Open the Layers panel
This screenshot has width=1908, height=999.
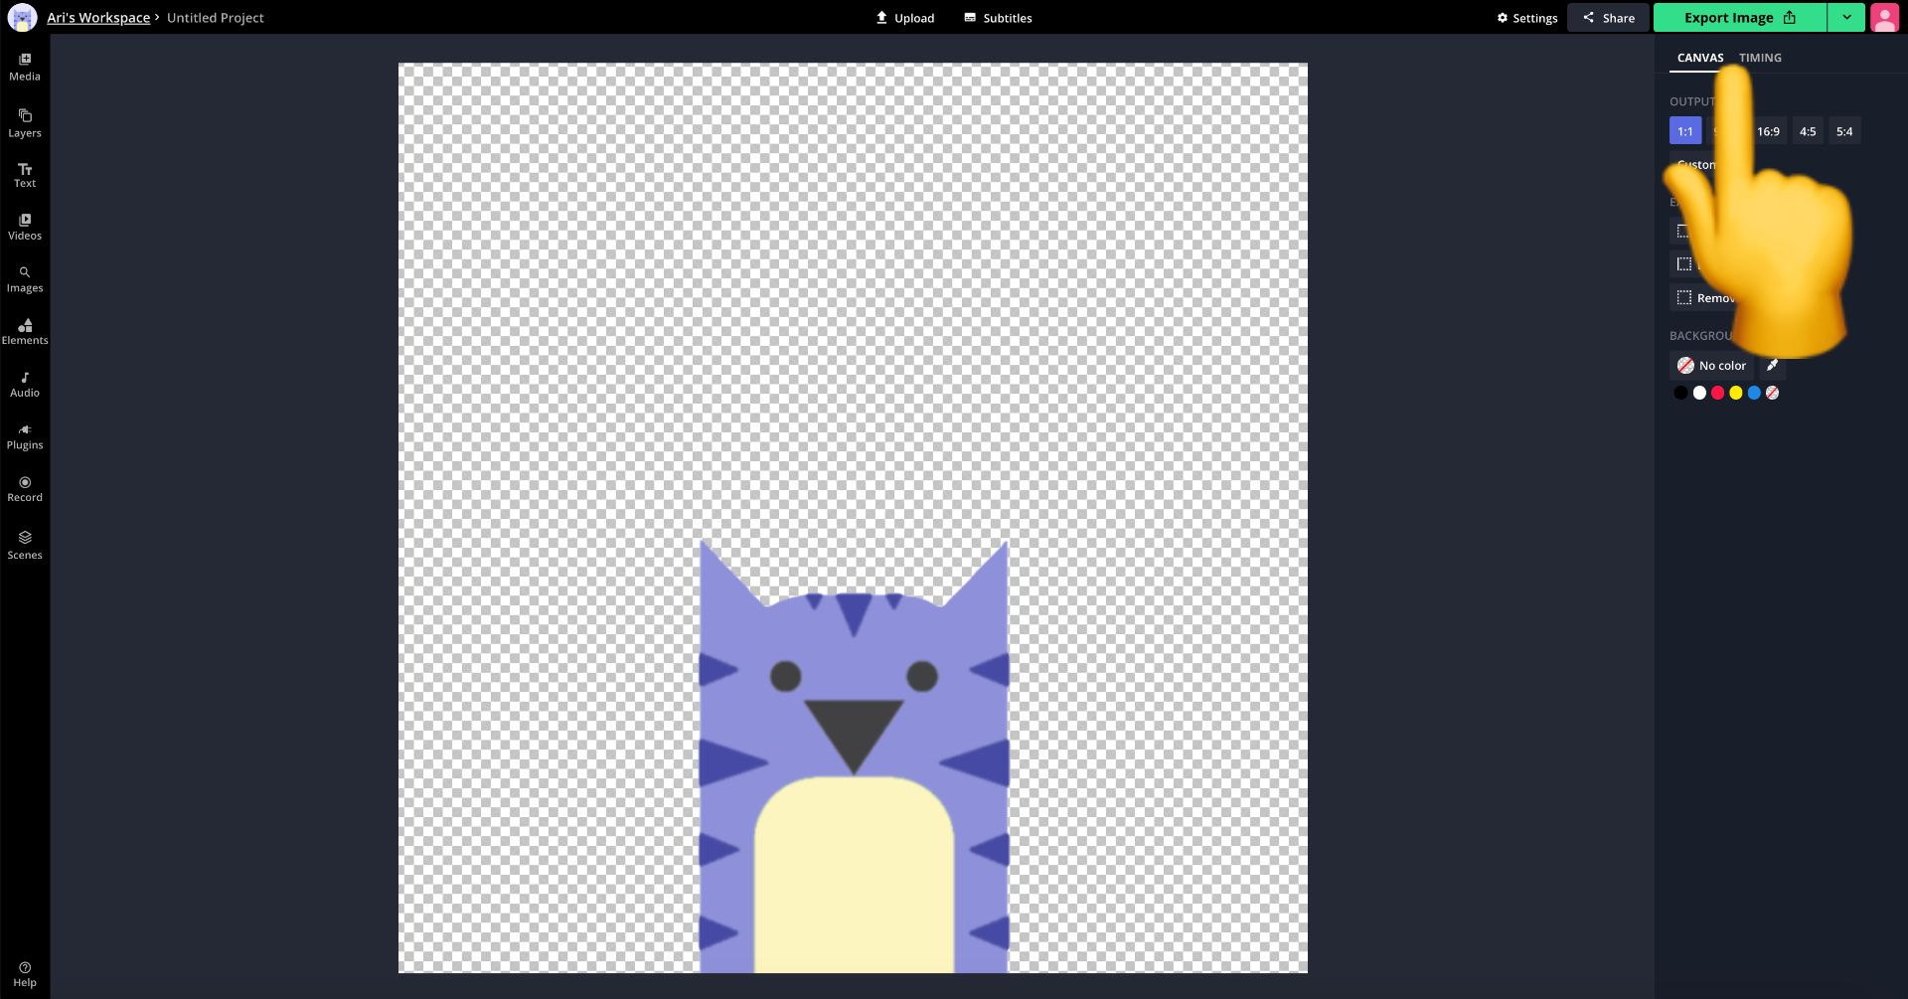click(25, 123)
